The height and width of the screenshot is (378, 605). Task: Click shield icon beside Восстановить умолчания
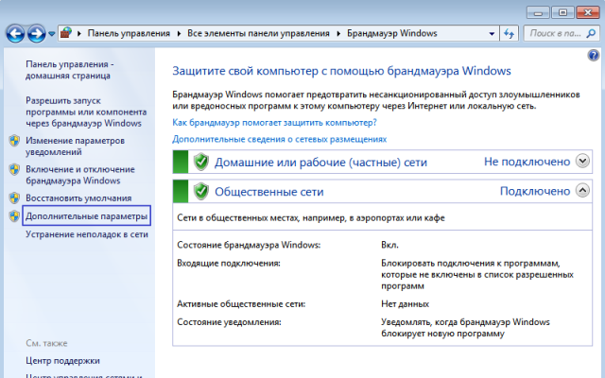click(15, 198)
